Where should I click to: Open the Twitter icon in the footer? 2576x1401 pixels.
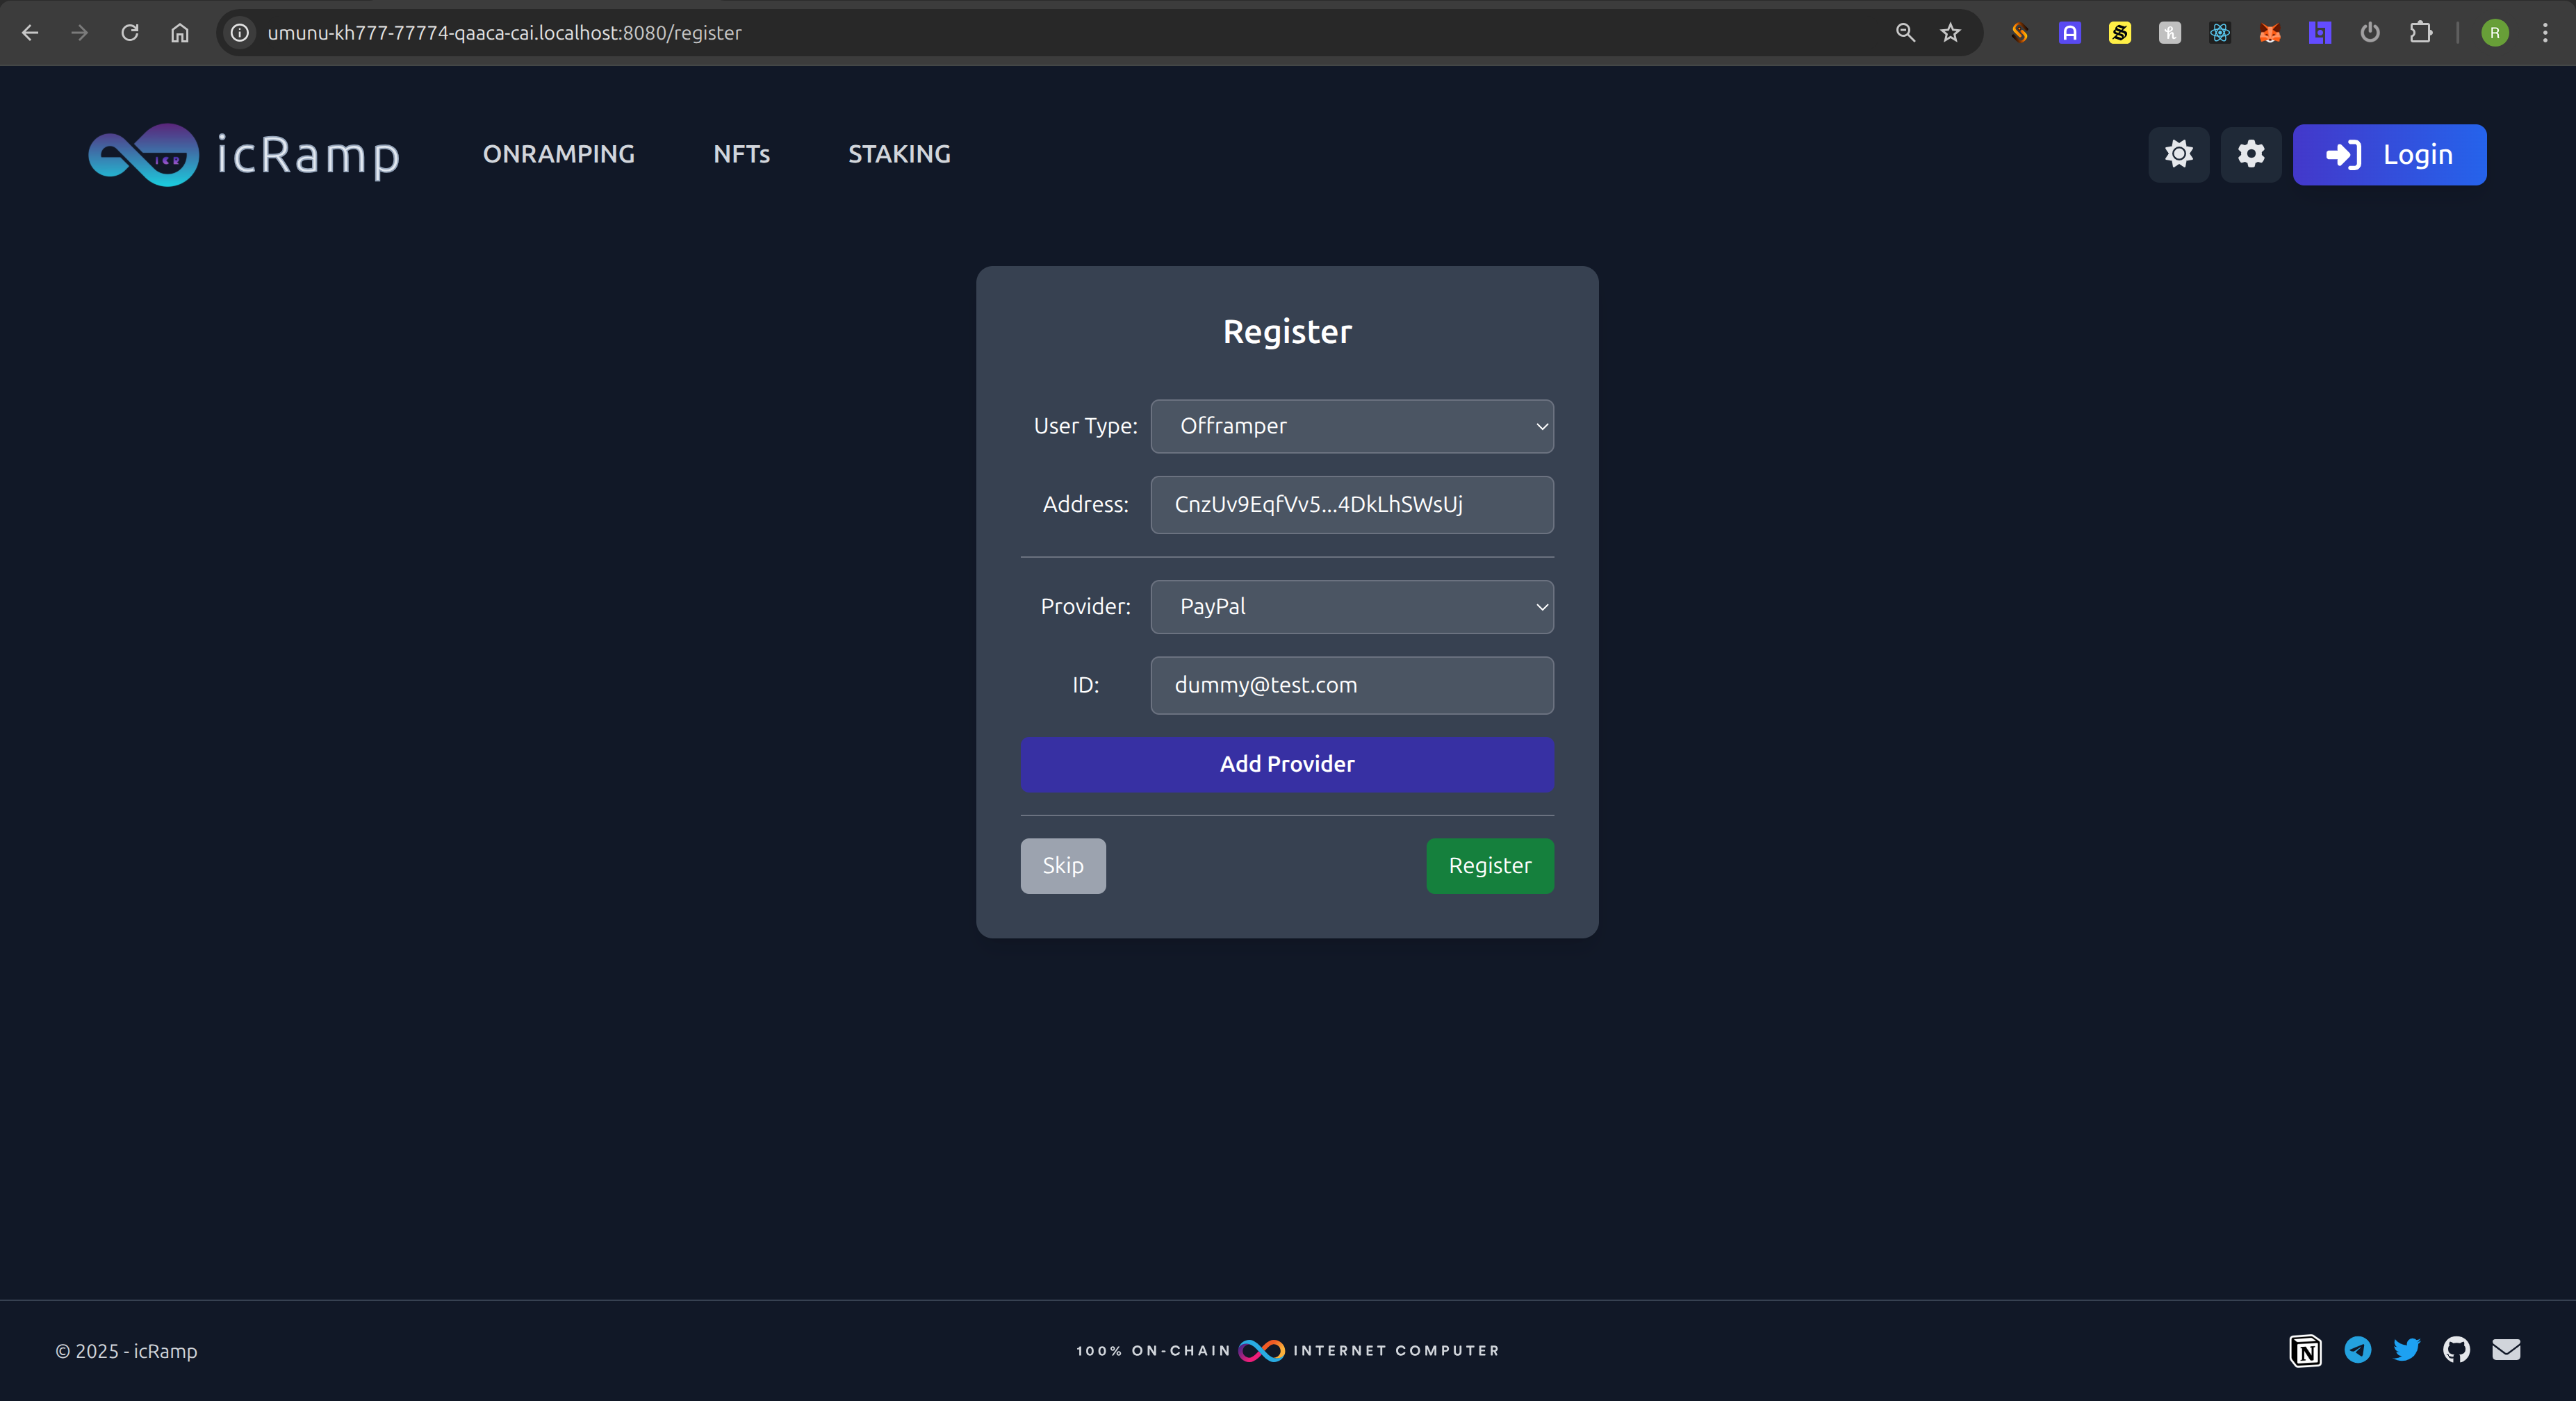pyautogui.click(x=2406, y=1350)
